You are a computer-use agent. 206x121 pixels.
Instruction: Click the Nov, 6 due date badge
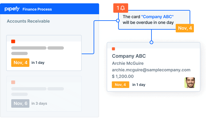20,103
